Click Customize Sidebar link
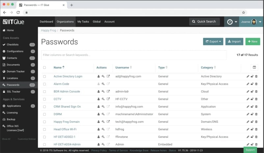Viewport: 264px width, 153px height. tap(27, 139)
